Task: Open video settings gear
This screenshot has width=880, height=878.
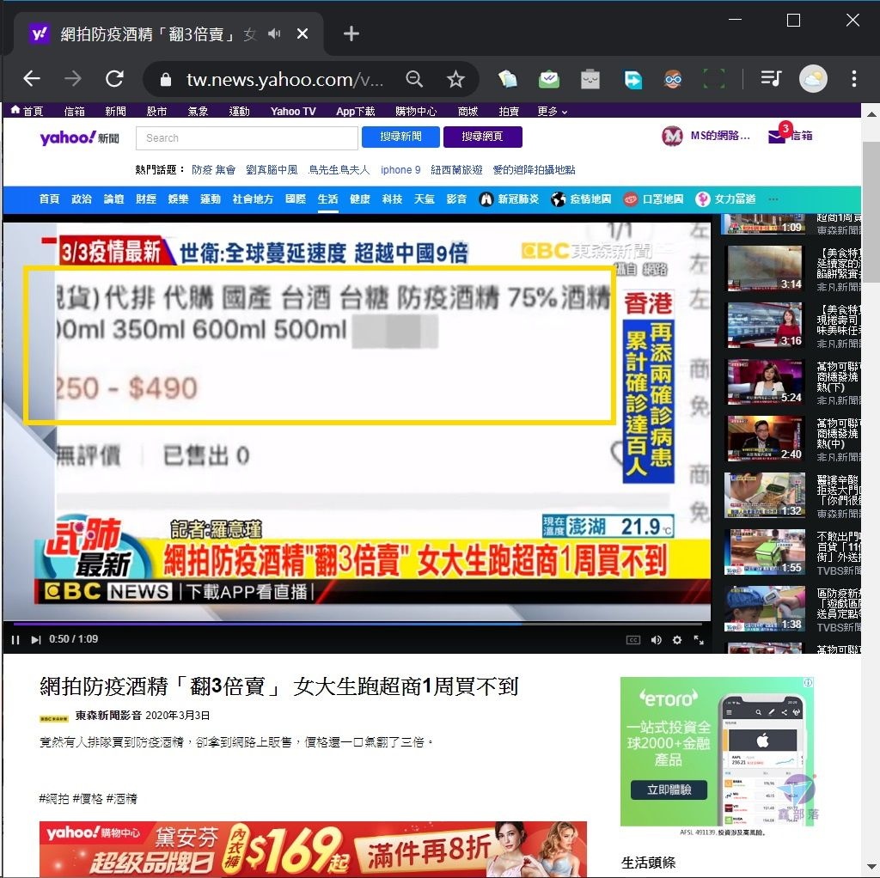Action: (x=677, y=640)
